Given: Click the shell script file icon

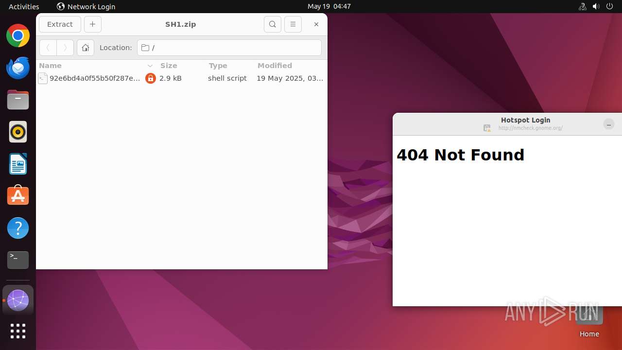Looking at the screenshot, I should [43, 78].
